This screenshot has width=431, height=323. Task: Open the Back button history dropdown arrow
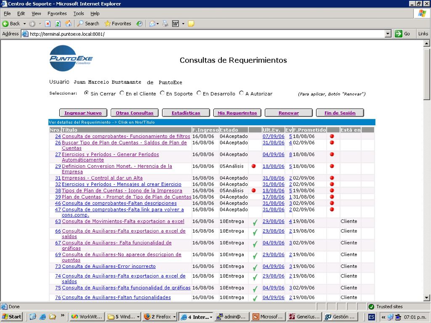point(24,24)
